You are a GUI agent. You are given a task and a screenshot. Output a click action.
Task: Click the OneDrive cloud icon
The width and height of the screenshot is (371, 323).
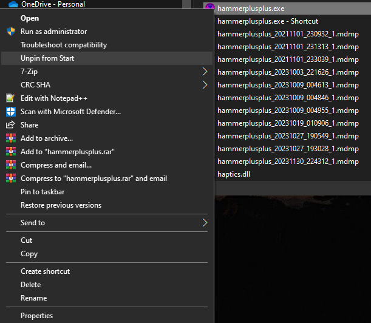click(x=13, y=4)
